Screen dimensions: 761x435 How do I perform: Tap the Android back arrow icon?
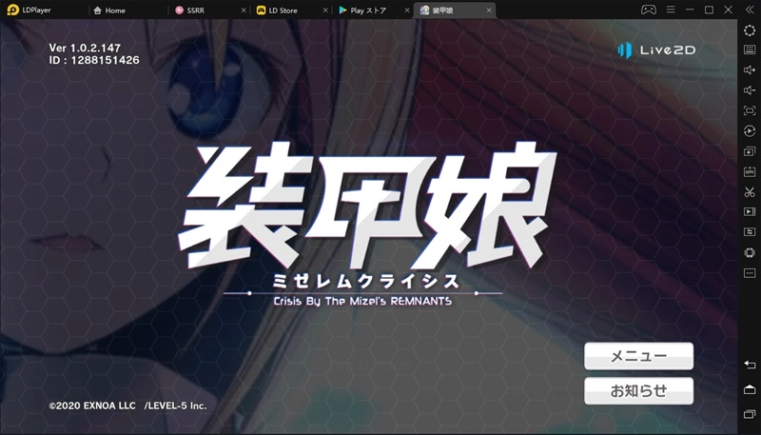click(750, 365)
